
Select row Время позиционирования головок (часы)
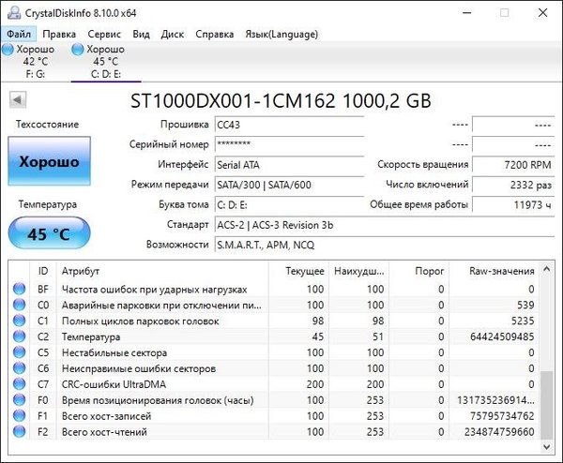tap(274, 399)
